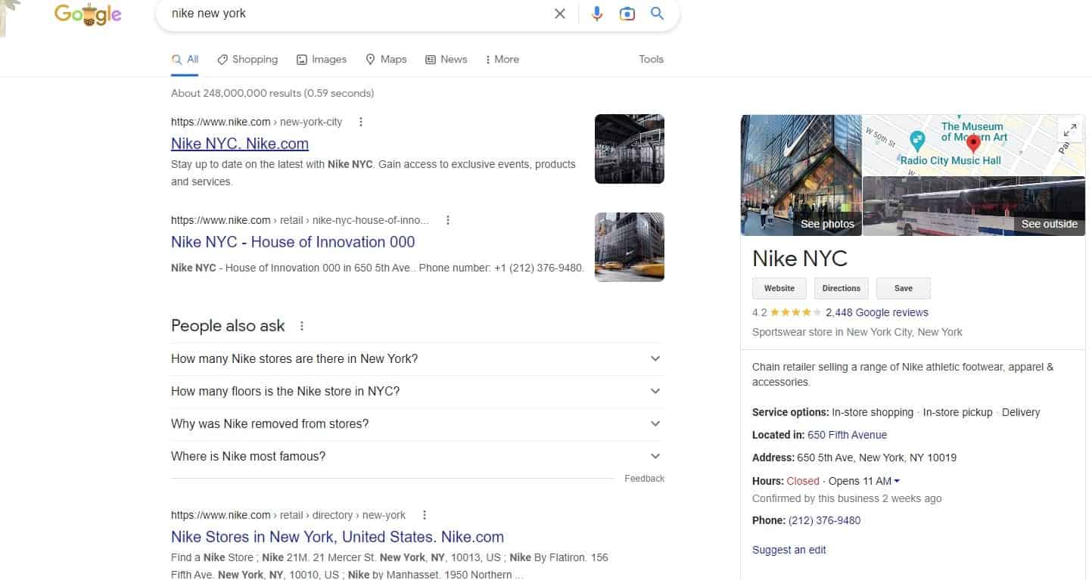Screen dimensions: 1092x580
Task: Click the red map pin marker
Action: [974, 143]
